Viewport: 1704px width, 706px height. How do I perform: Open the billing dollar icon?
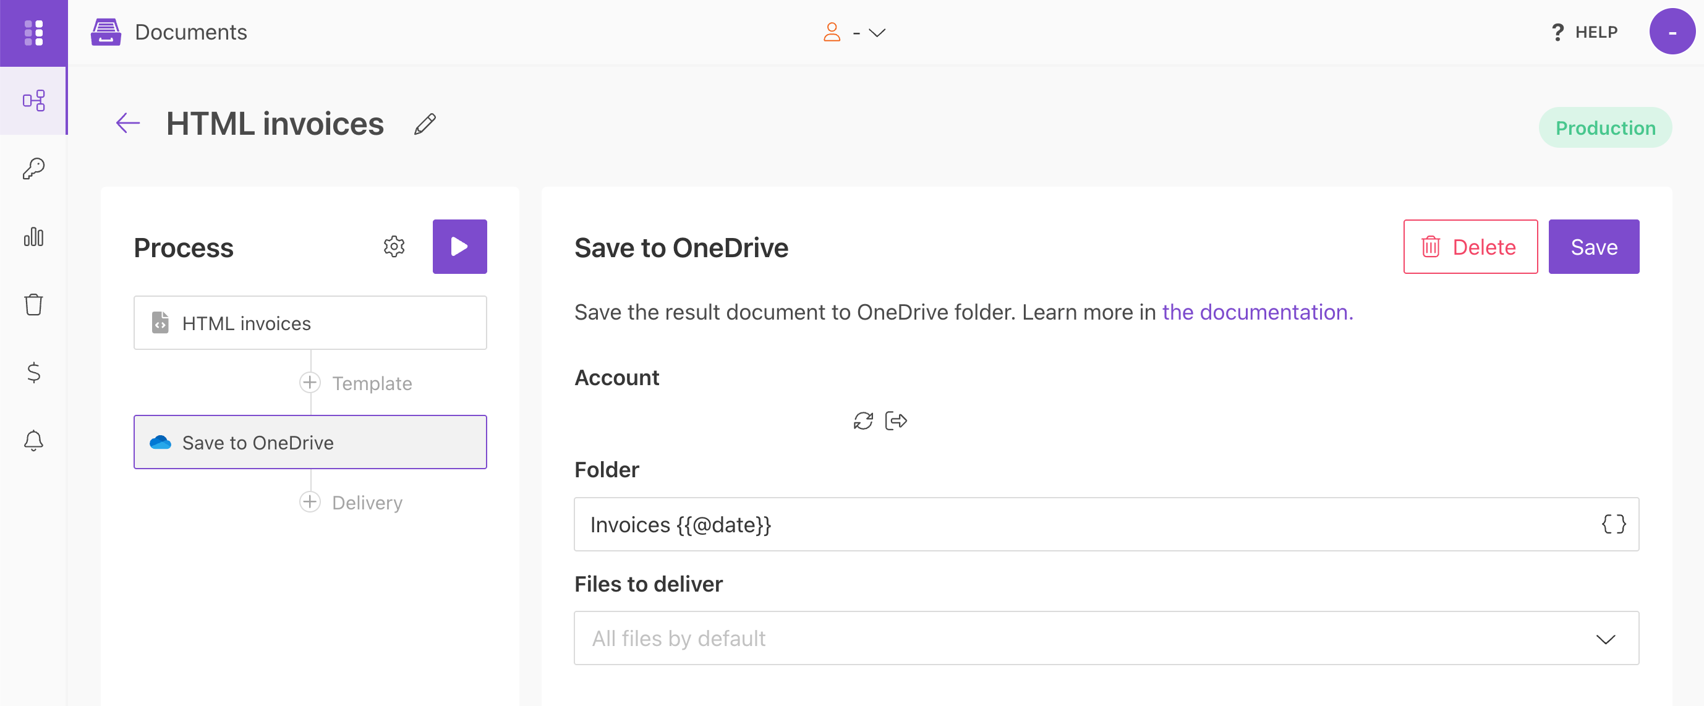(x=34, y=373)
